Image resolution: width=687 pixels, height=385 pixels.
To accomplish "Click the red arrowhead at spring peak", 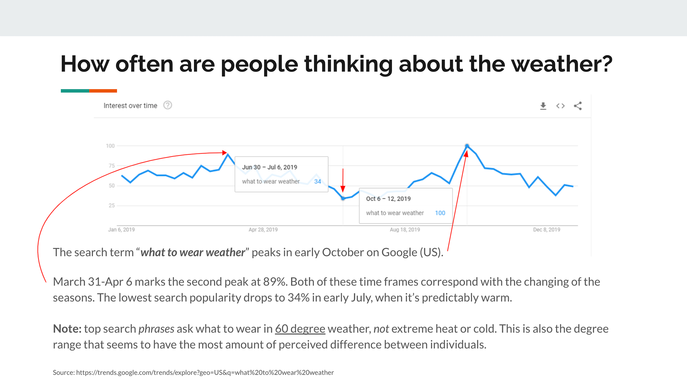I will [225, 153].
